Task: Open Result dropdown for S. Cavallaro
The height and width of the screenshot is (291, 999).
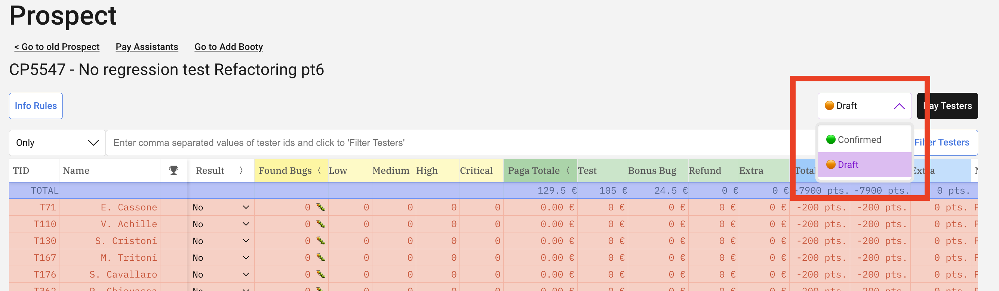Action: click(221, 274)
